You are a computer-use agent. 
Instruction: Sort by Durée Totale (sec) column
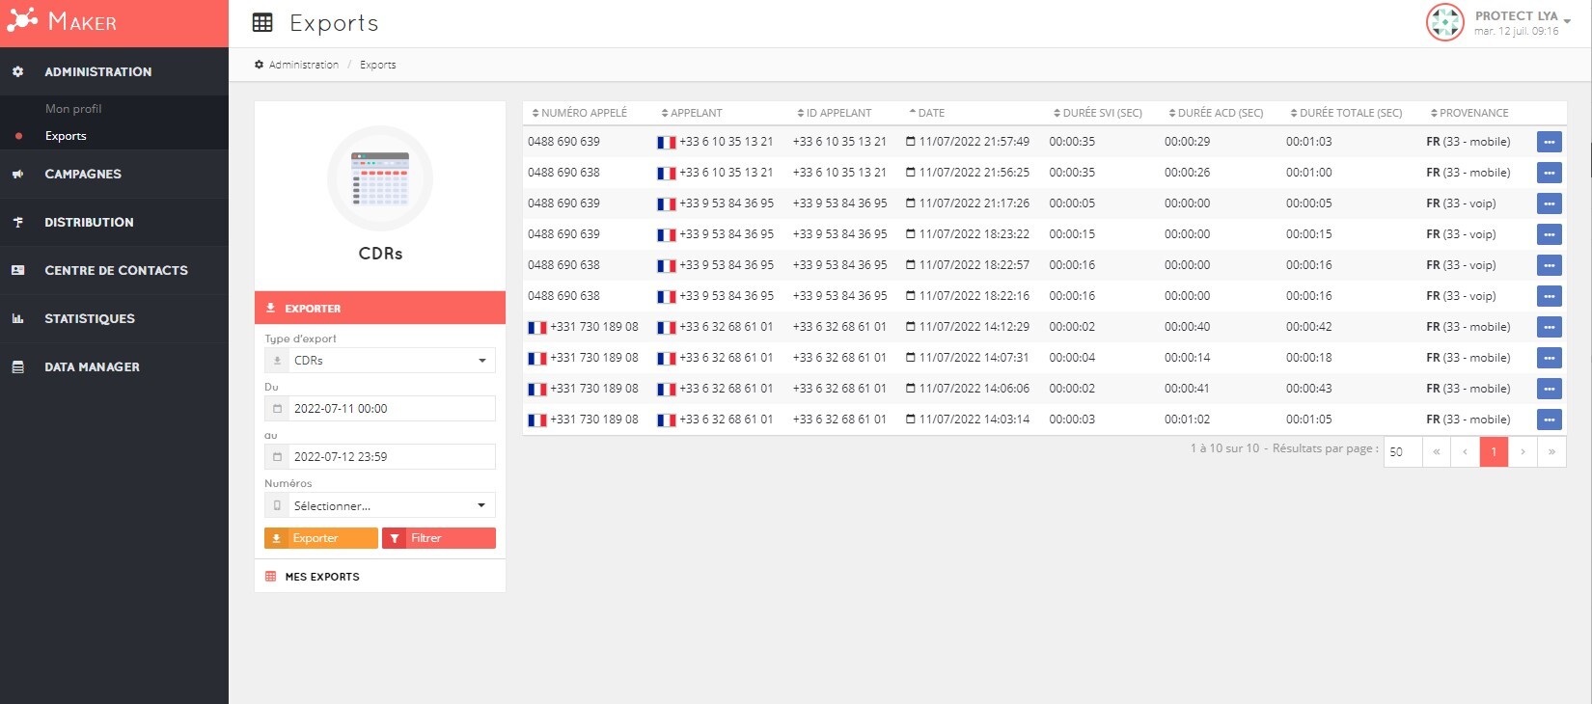click(1346, 113)
